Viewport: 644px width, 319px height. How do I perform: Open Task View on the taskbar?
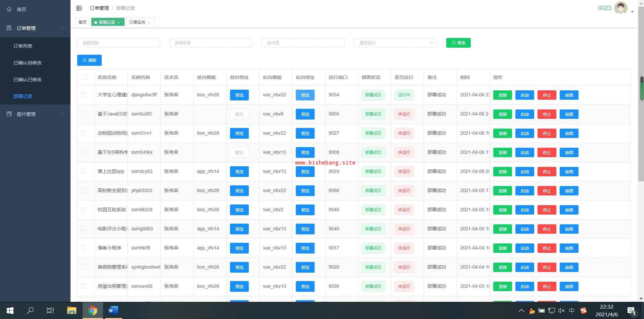tap(50, 311)
